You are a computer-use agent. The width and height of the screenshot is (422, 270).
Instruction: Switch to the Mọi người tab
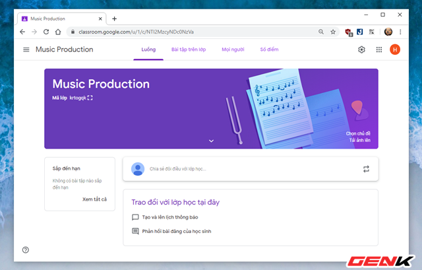pyautogui.click(x=233, y=50)
